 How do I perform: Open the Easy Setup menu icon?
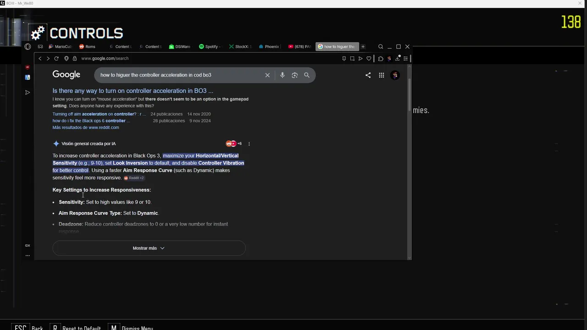[x=405, y=59]
